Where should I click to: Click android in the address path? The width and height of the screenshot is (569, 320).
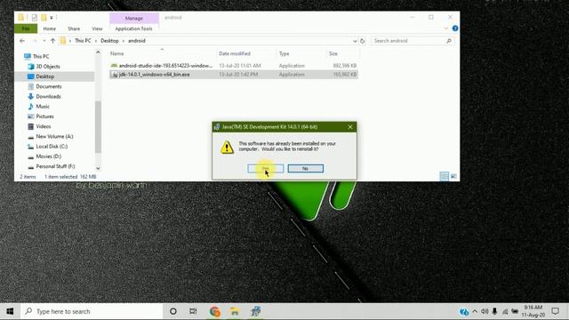[137, 41]
